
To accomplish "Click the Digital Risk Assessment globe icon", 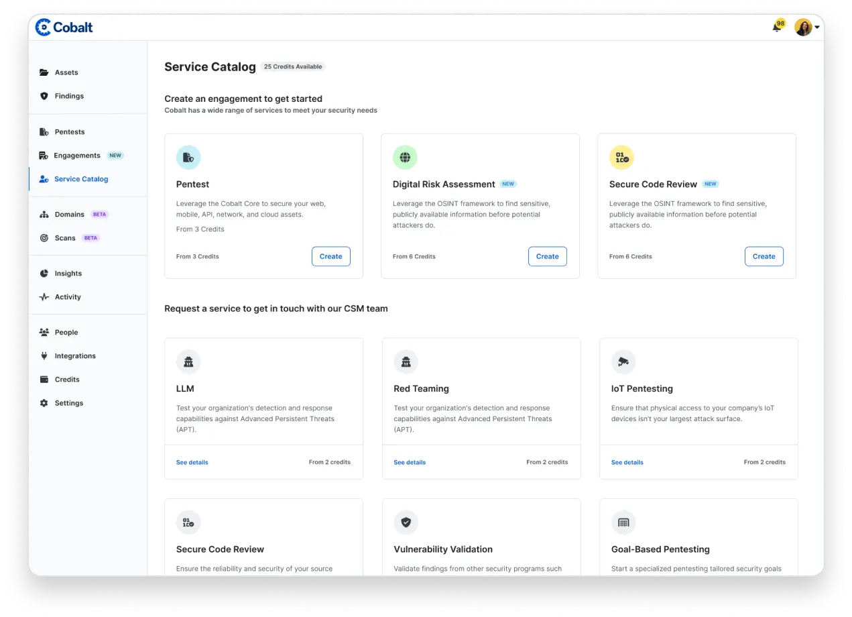I will point(404,156).
